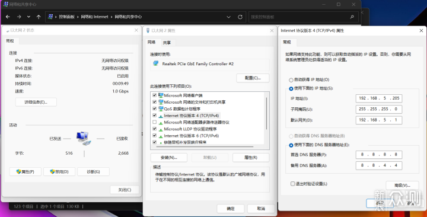
Task: Go back with the back arrow
Action: point(8,17)
